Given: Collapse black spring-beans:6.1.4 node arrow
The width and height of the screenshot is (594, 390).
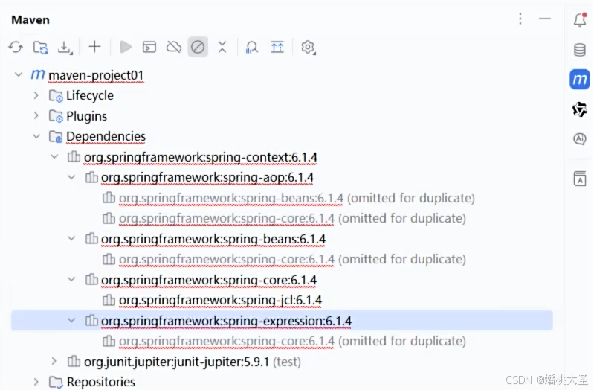Looking at the screenshot, I should coord(71,238).
